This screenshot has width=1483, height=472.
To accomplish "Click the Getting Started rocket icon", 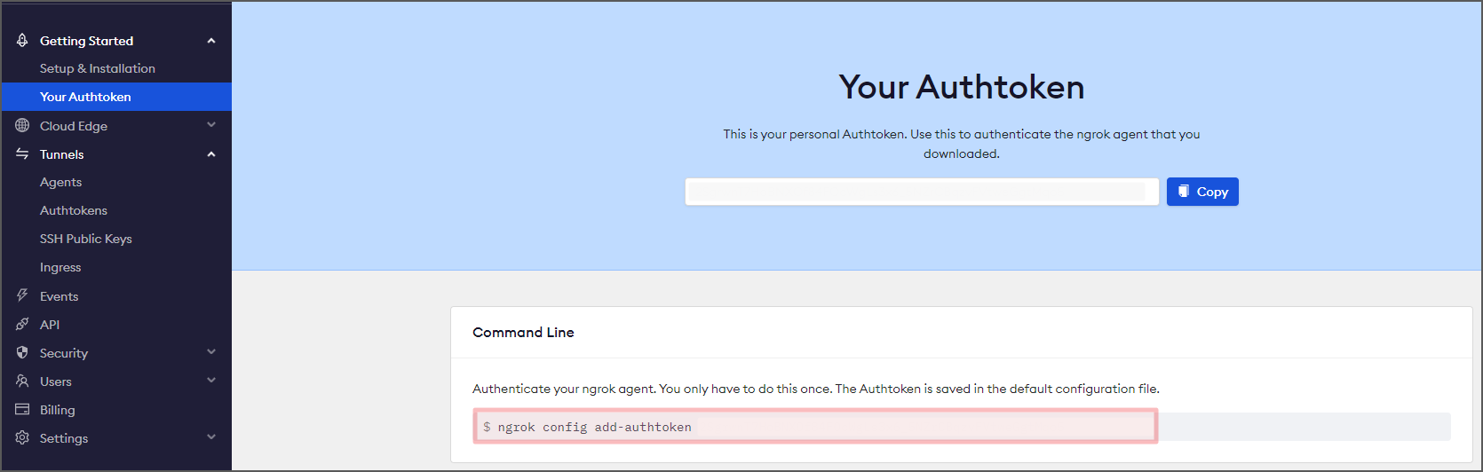I will pyautogui.click(x=22, y=40).
